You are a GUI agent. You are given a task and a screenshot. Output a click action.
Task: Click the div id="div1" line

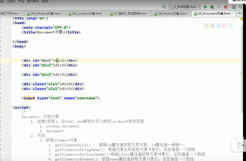50,61
